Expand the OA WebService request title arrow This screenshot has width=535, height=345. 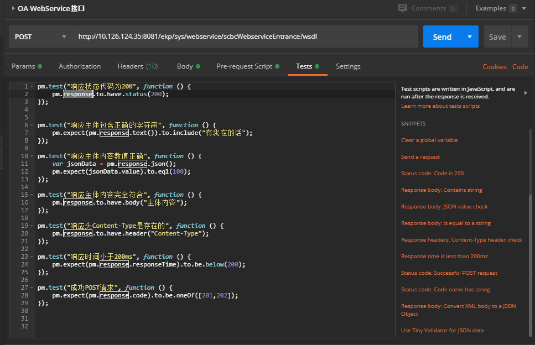pyautogui.click(x=13, y=8)
